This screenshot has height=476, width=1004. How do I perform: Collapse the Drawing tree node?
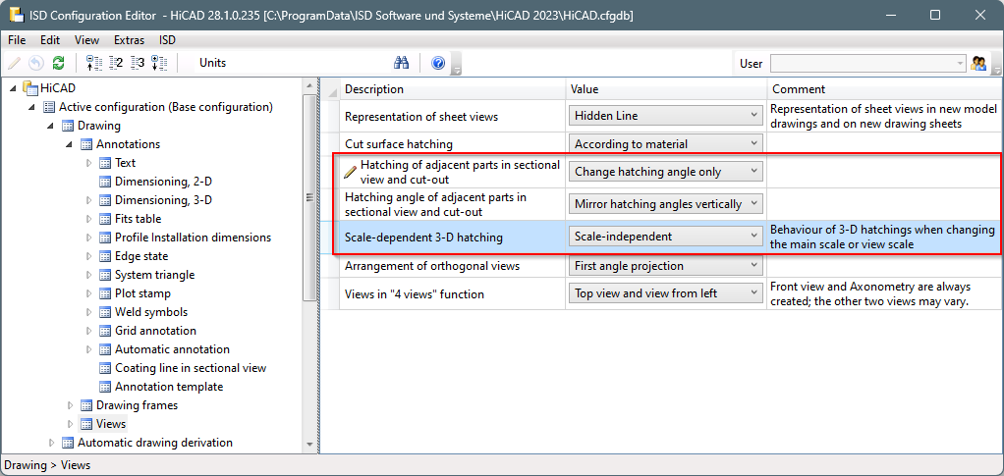coord(51,126)
